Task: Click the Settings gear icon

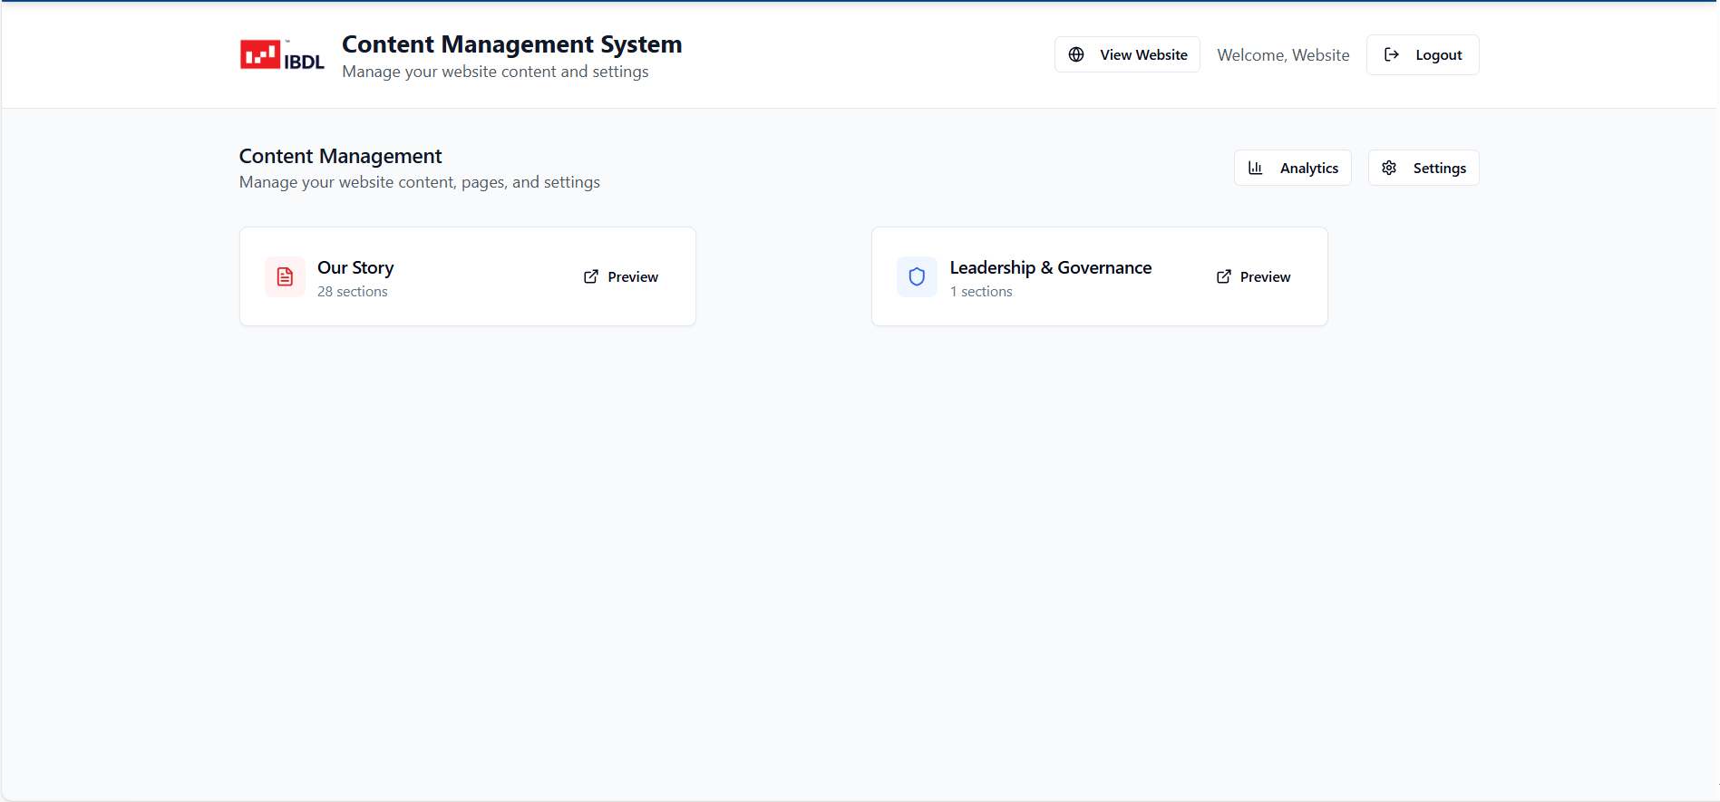Action: tap(1389, 168)
